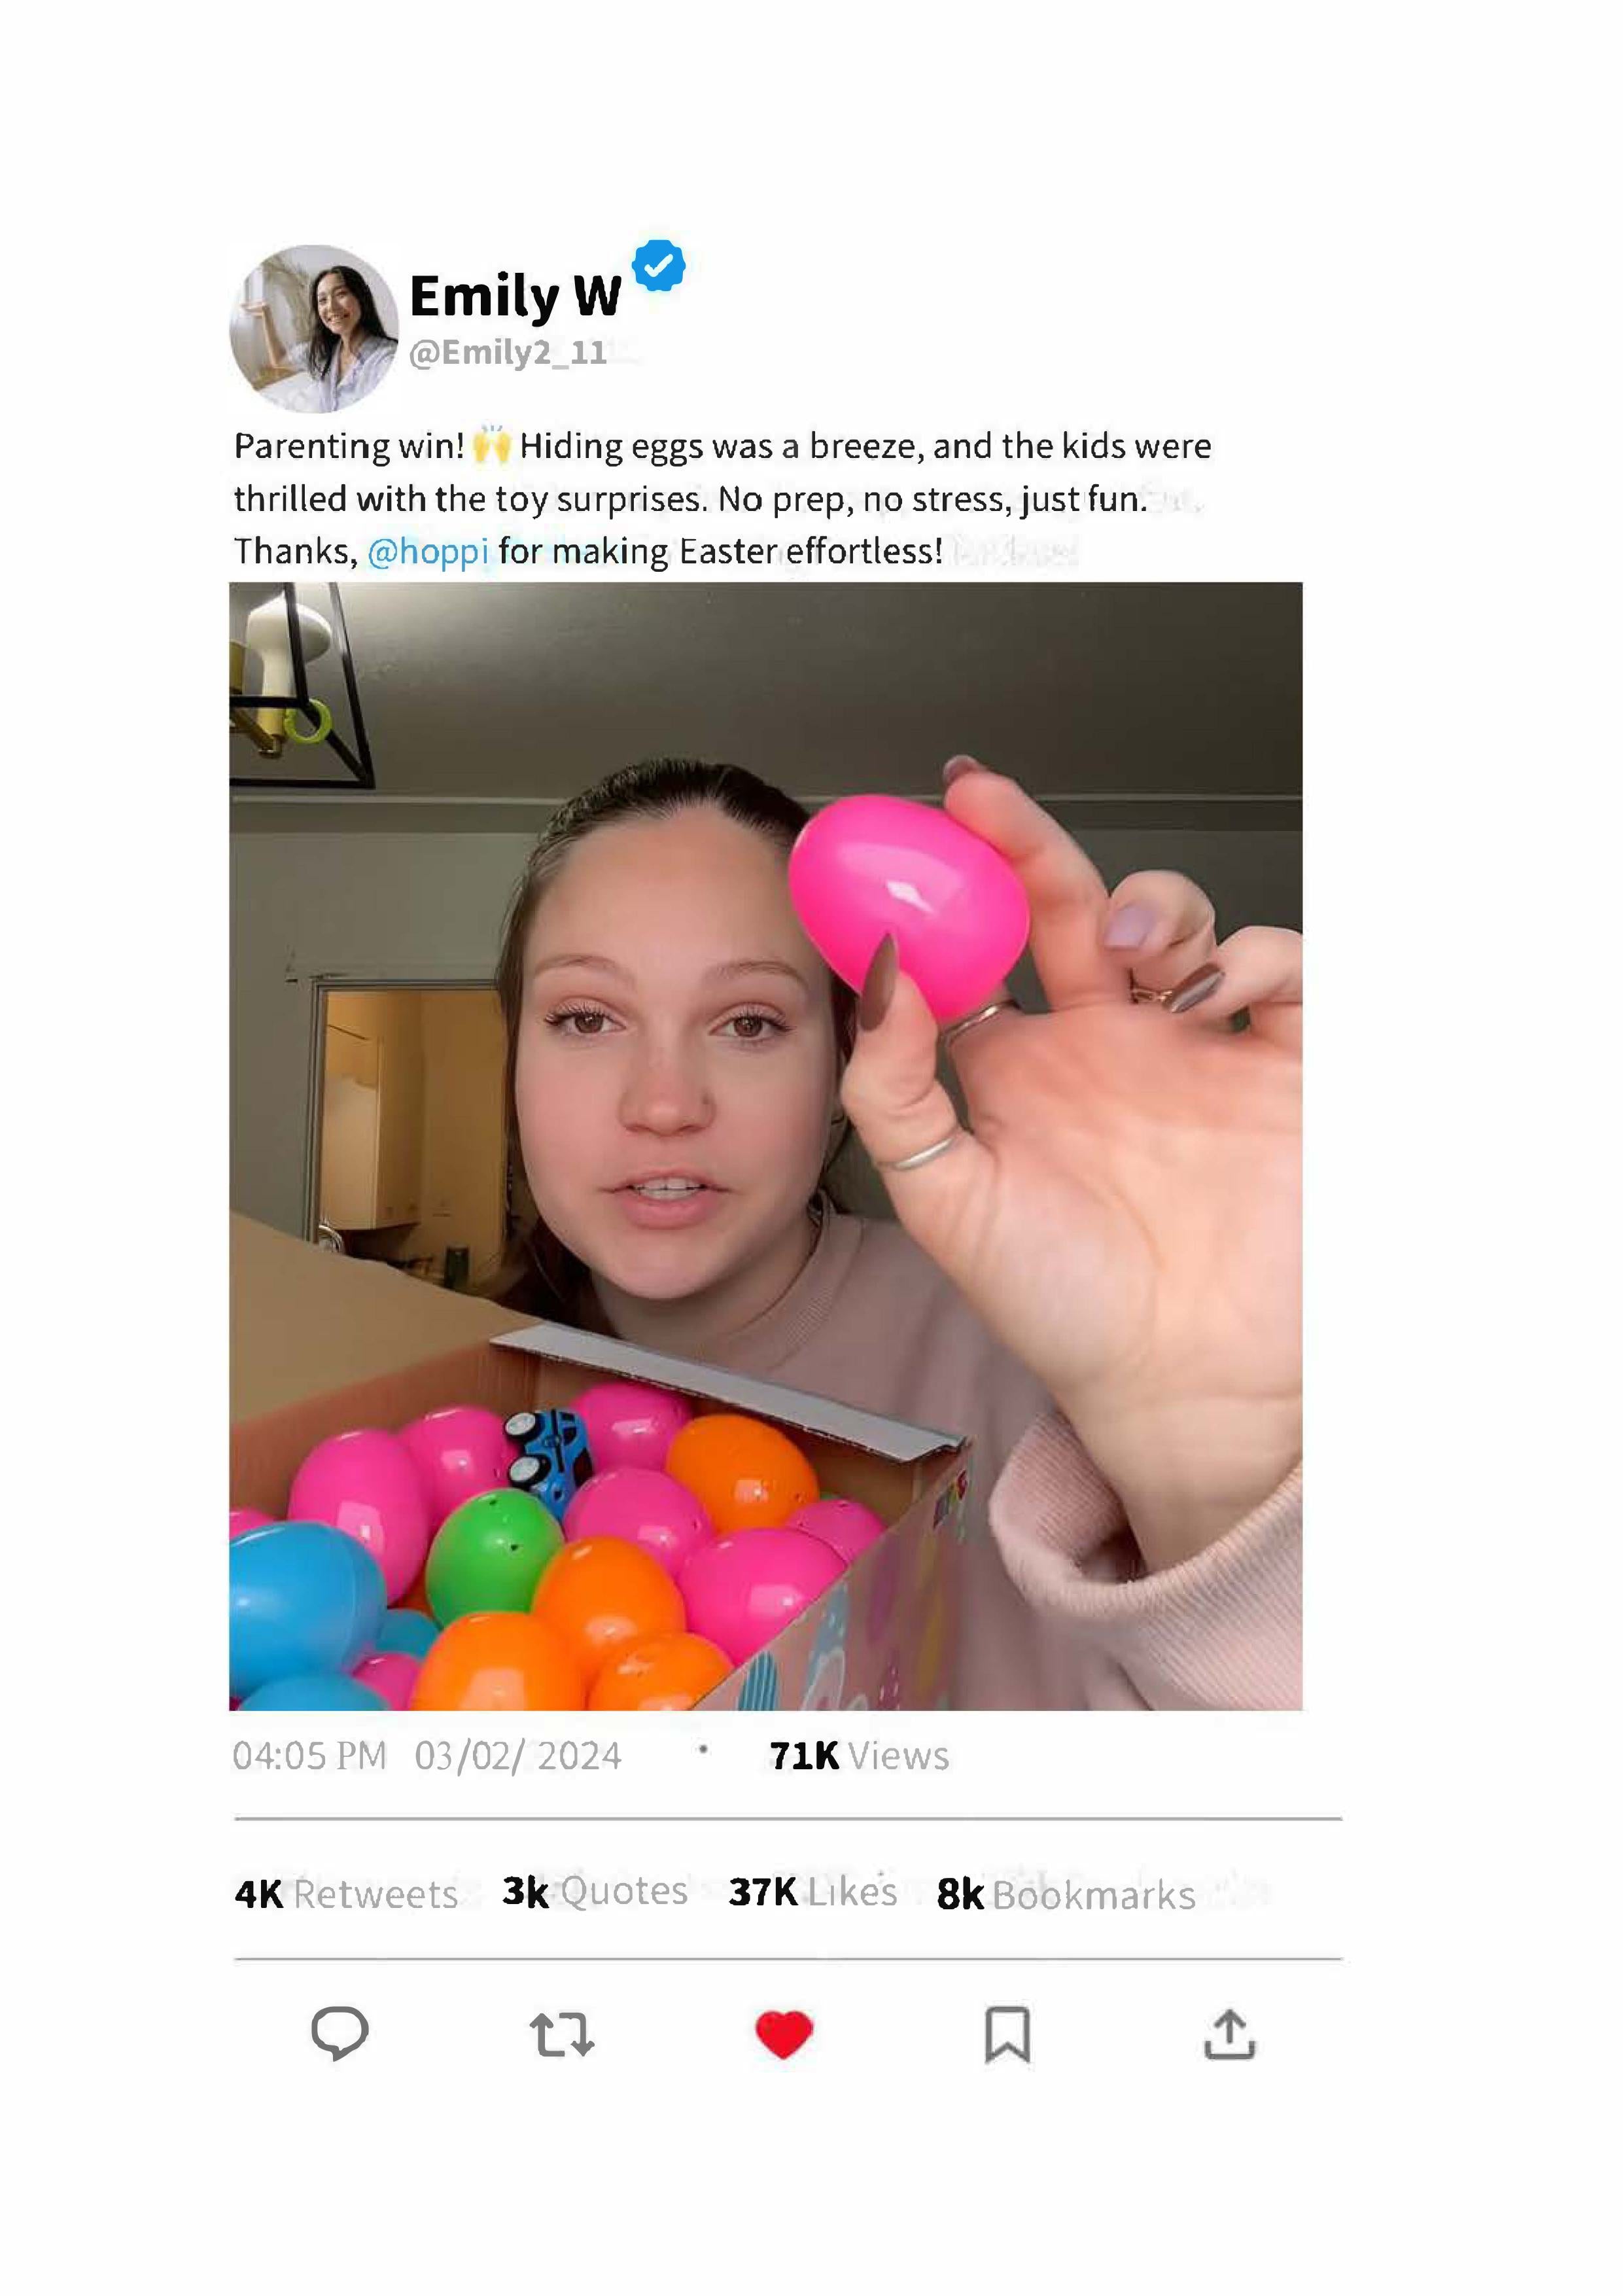Click the tweet text starting 'Parenting win!'
1623x2296 pixels.
click(720, 498)
